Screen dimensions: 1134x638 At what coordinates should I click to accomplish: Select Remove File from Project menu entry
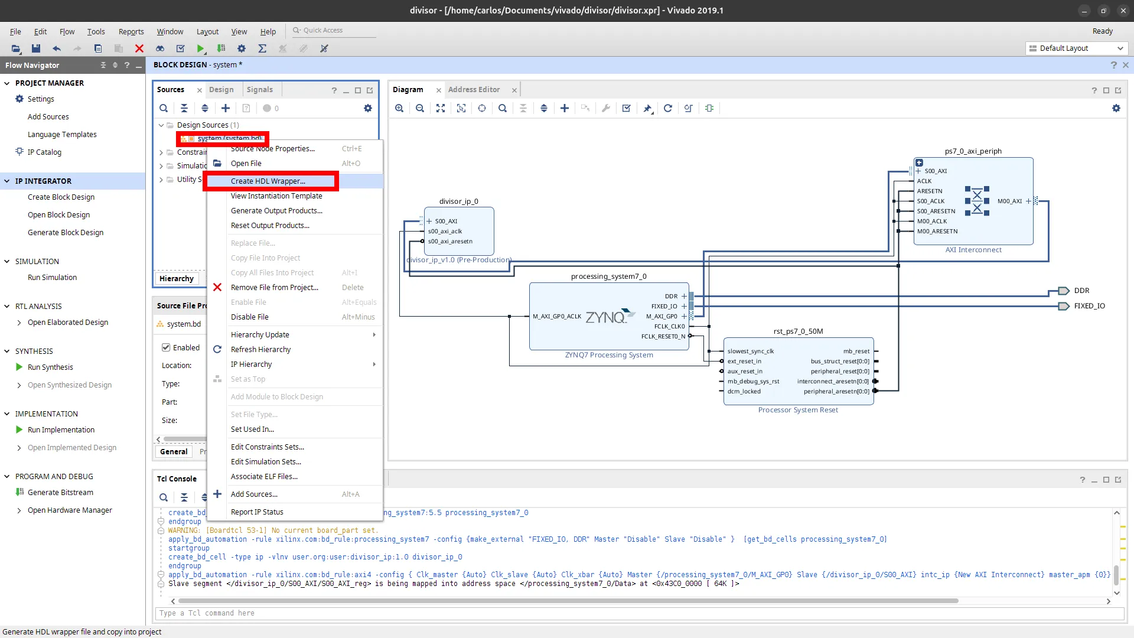275,288
